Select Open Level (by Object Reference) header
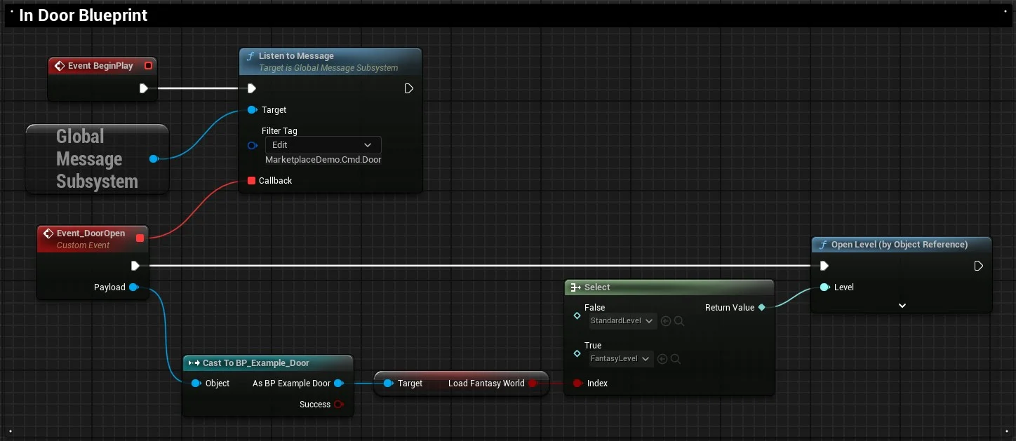The height and width of the screenshot is (441, 1016). click(x=902, y=245)
